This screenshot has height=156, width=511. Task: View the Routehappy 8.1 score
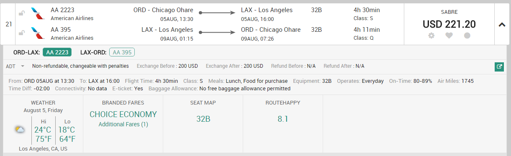(283, 119)
